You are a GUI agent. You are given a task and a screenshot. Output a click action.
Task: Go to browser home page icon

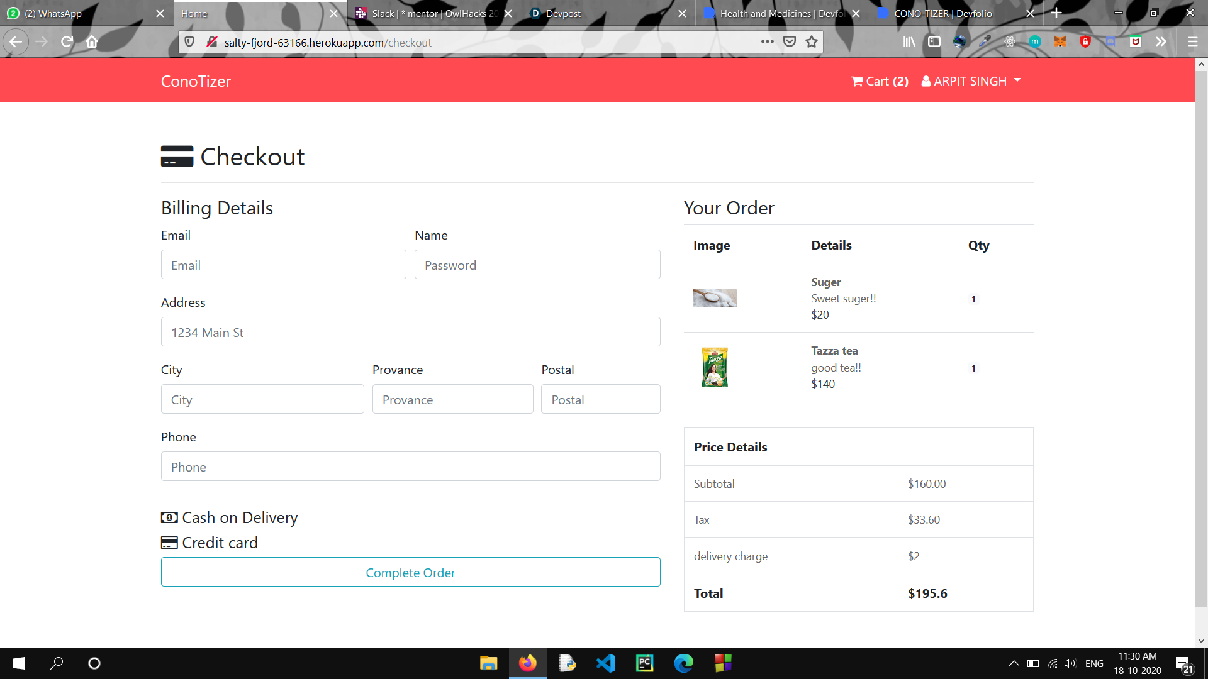pyautogui.click(x=92, y=42)
